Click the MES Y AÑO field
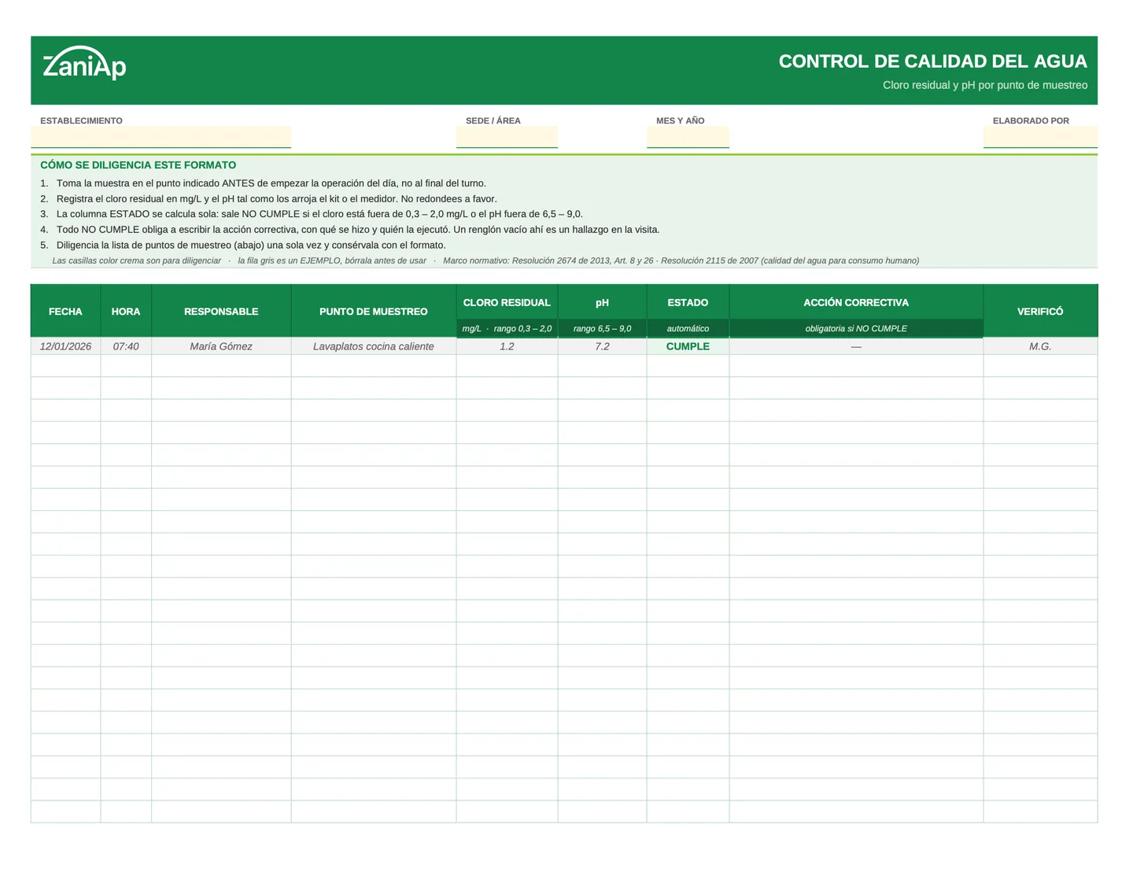Image resolution: width=1133 pixels, height=876 pixels. tap(688, 137)
